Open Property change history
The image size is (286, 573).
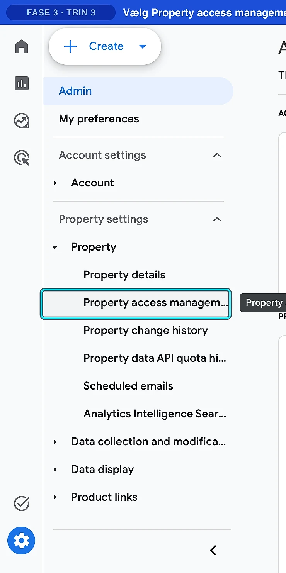(x=146, y=331)
